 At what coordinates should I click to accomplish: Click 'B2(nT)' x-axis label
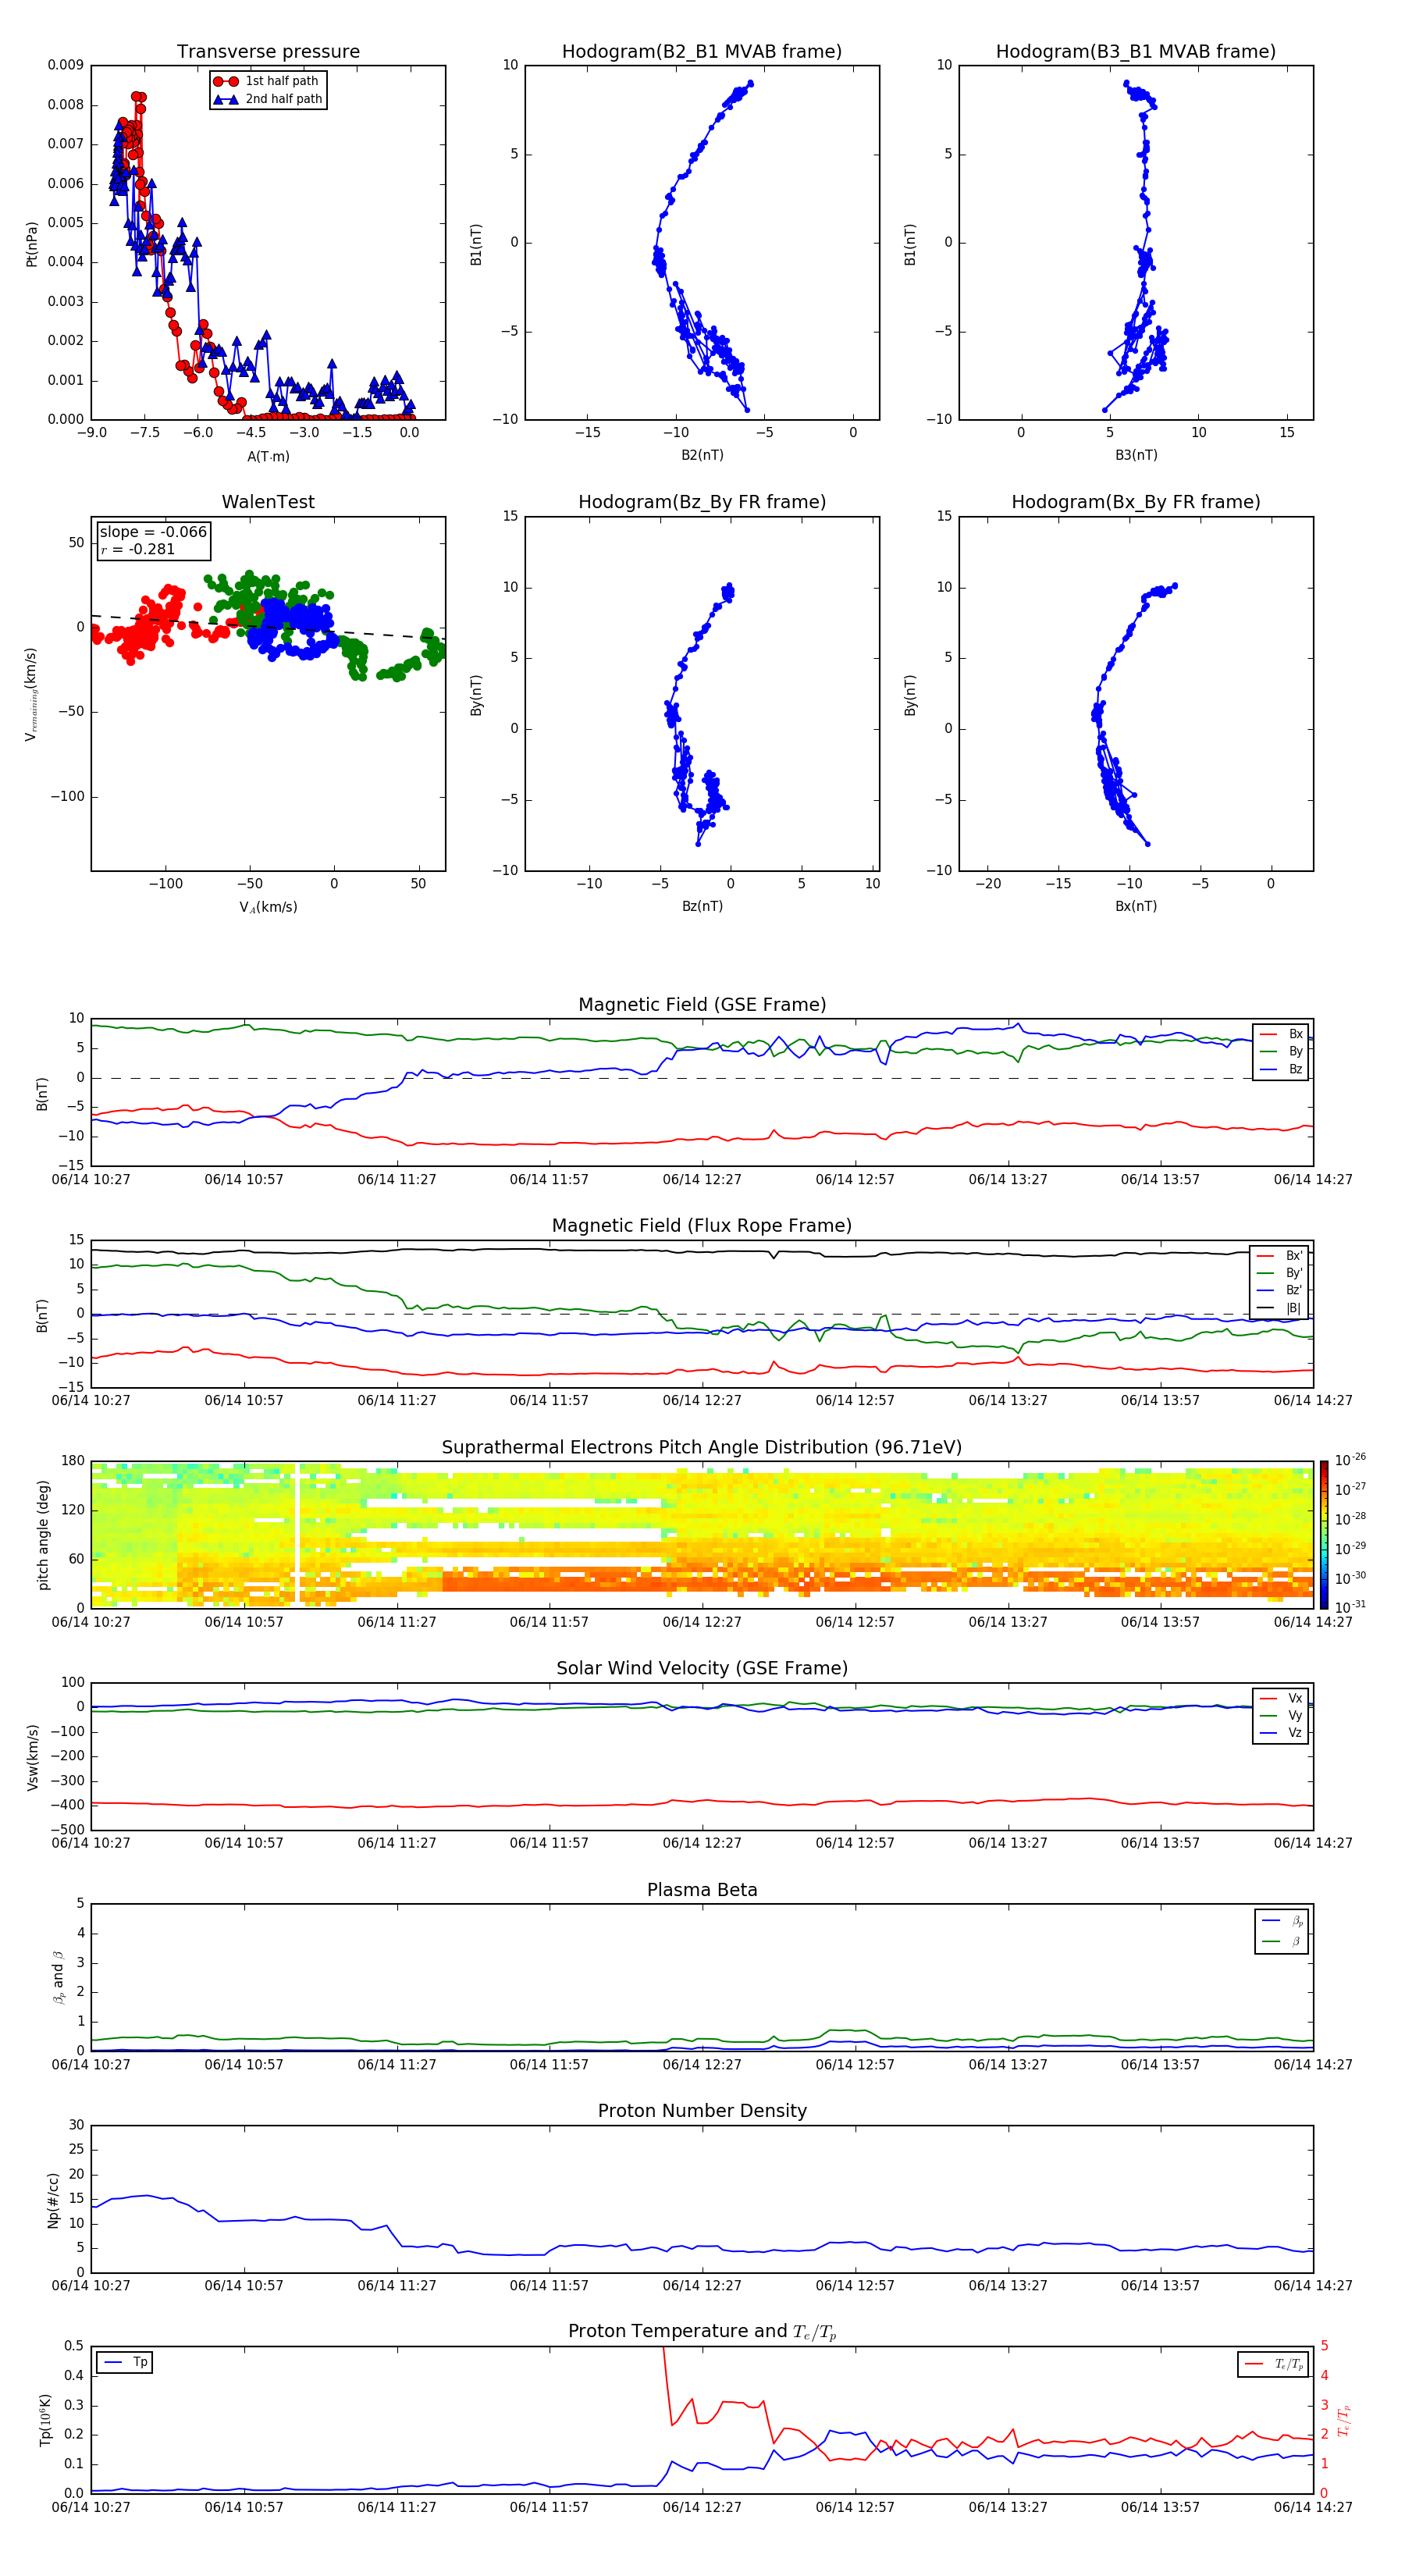702,456
